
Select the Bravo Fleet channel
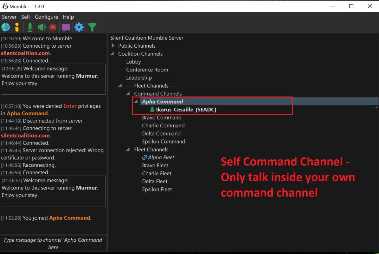pyautogui.click(x=155, y=165)
